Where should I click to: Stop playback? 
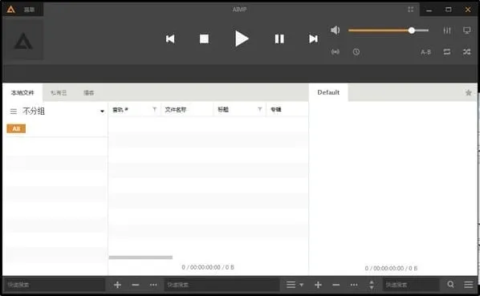(204, 39)
